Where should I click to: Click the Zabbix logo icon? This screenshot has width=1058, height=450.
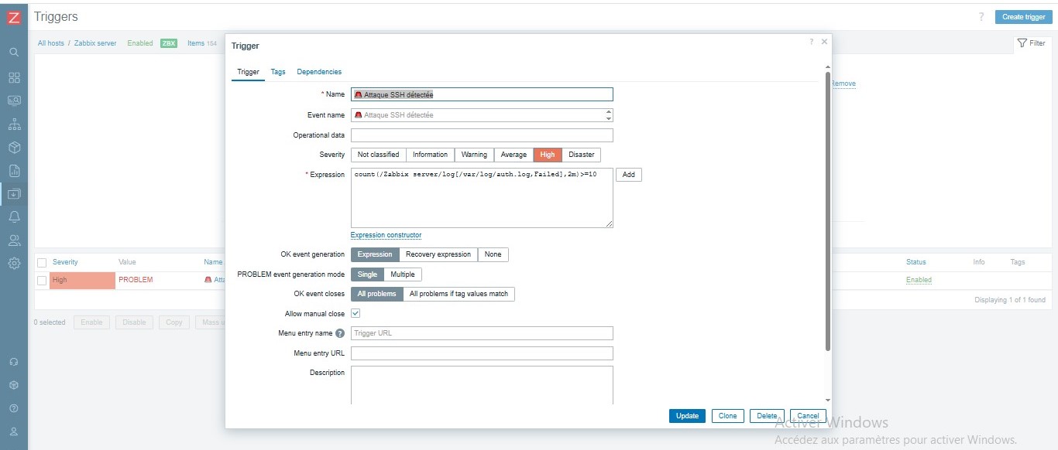pos(14,17)
